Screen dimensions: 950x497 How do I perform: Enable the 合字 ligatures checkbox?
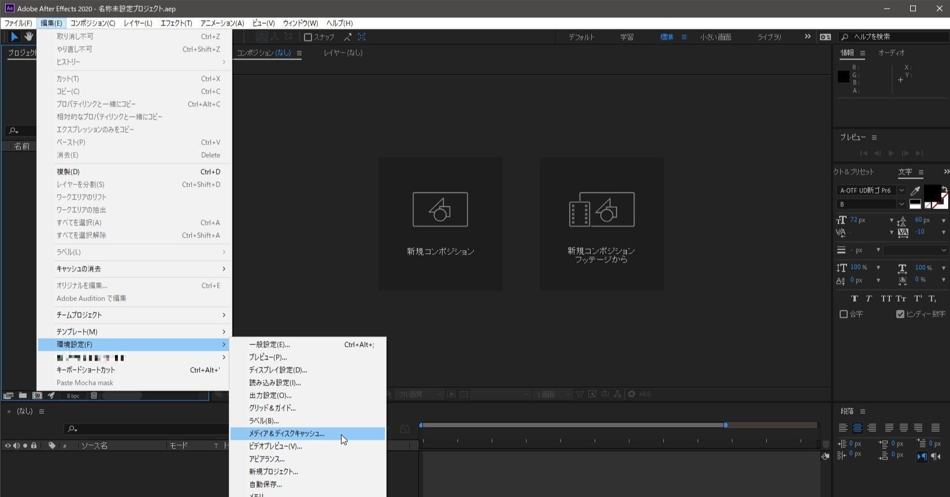tap(844, 314)
